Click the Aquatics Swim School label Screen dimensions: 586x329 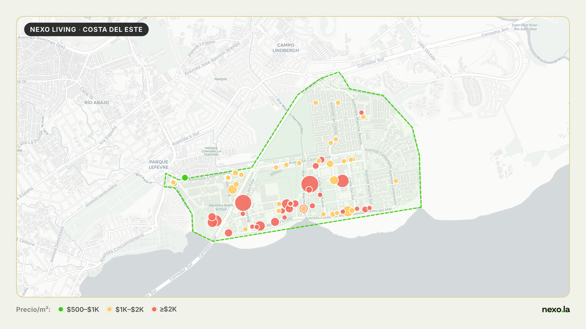click(222, 207)
